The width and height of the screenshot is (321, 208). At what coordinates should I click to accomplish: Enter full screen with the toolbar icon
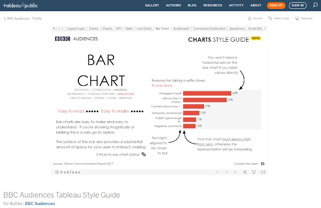[263, 172]
